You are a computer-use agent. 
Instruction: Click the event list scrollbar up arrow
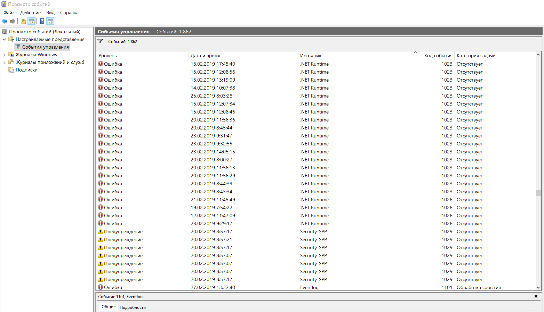click(x=538, y=54)
